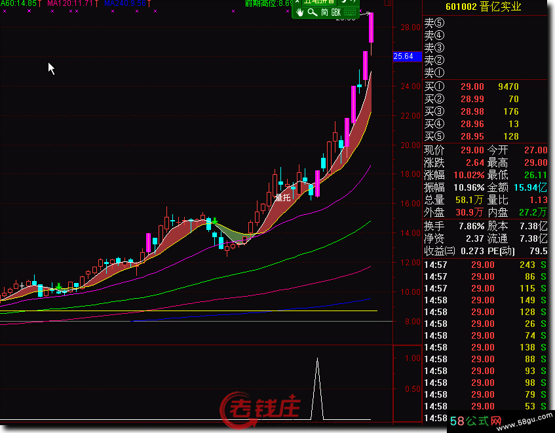Image resolution: width=555 pixels, height=433 pixels.
Task: Select the 14:58 trade tick with volume 138
Action: coord(486,347)
